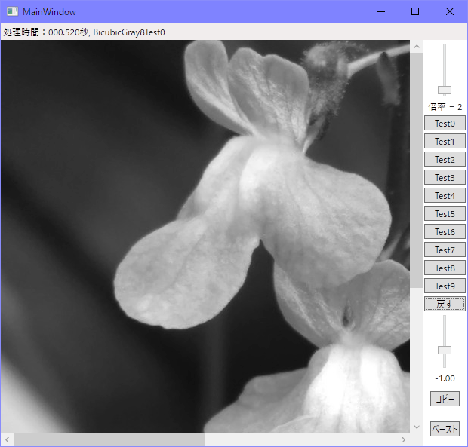The image size is (468, 447).
Task: Run the Test4 button
Action: coord(445,195)
